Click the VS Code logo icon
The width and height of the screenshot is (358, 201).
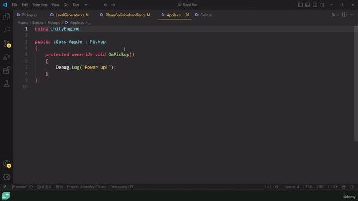pos(5,5)
